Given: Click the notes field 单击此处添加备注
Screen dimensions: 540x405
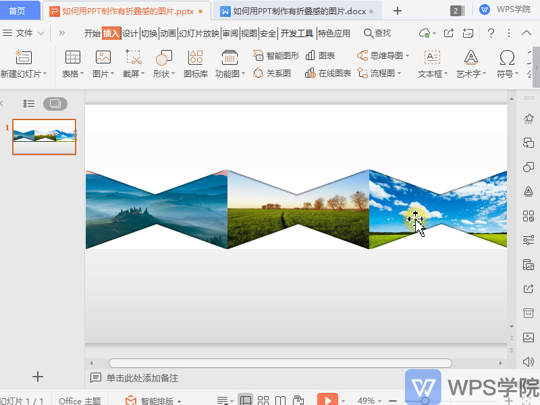Looking at the screenshot, I should pyautogui.click(x=142, y=378).
